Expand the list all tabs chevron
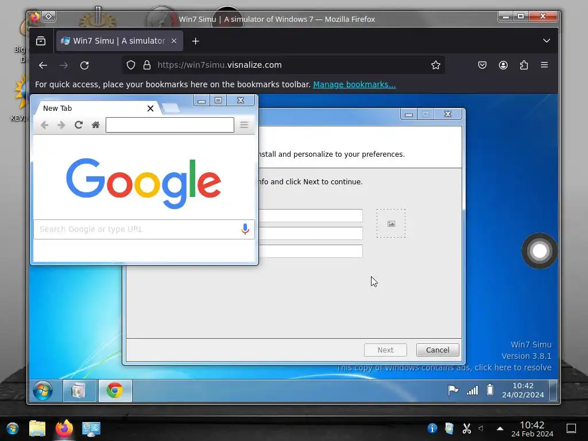588x441 pixels. pos(547,41)
